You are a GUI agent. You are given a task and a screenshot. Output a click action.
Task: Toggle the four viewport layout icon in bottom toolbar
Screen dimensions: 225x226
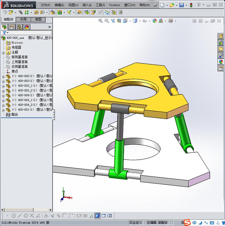click(110, 216)
